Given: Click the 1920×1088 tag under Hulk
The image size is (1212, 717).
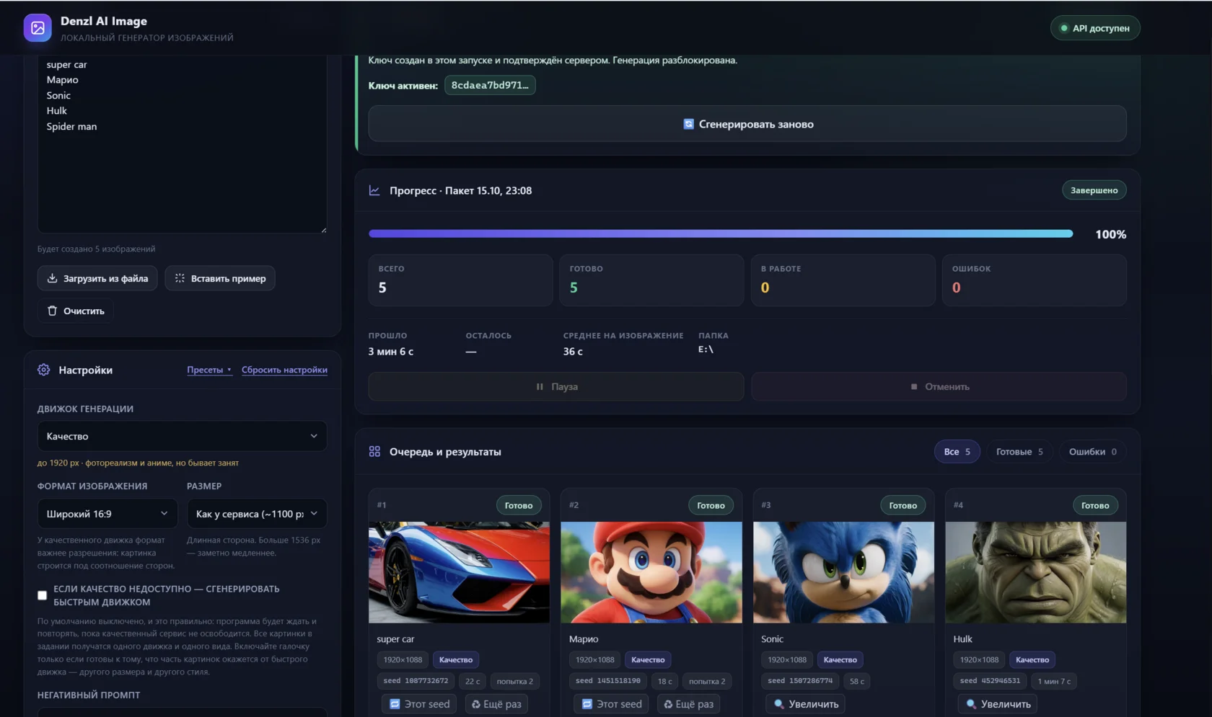Looking at the screenshot, I should pyautogui.click(x=979, y=659).
